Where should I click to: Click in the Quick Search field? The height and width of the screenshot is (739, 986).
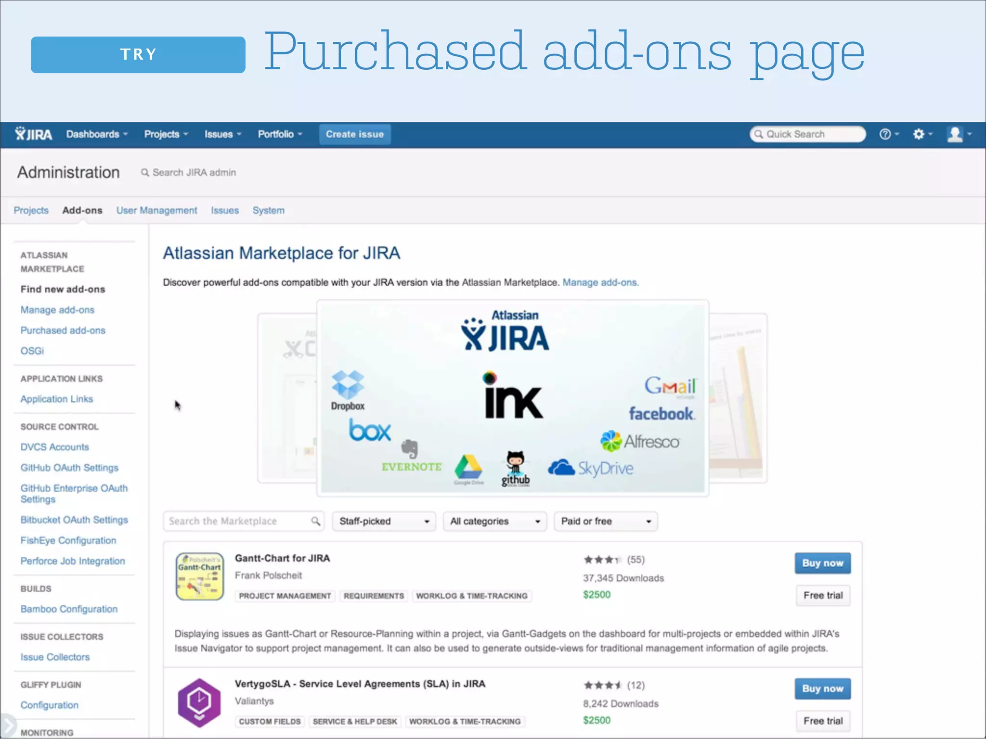(807, 134)
